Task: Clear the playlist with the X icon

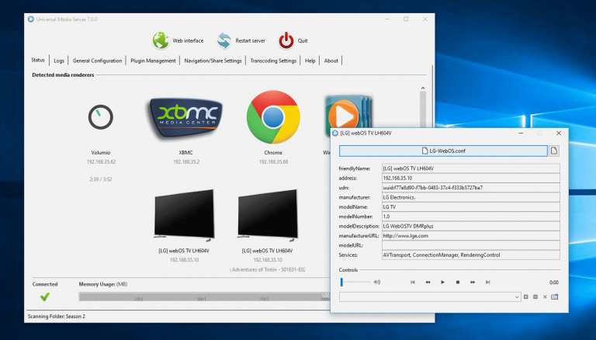Action: click(x=545, y=297)
